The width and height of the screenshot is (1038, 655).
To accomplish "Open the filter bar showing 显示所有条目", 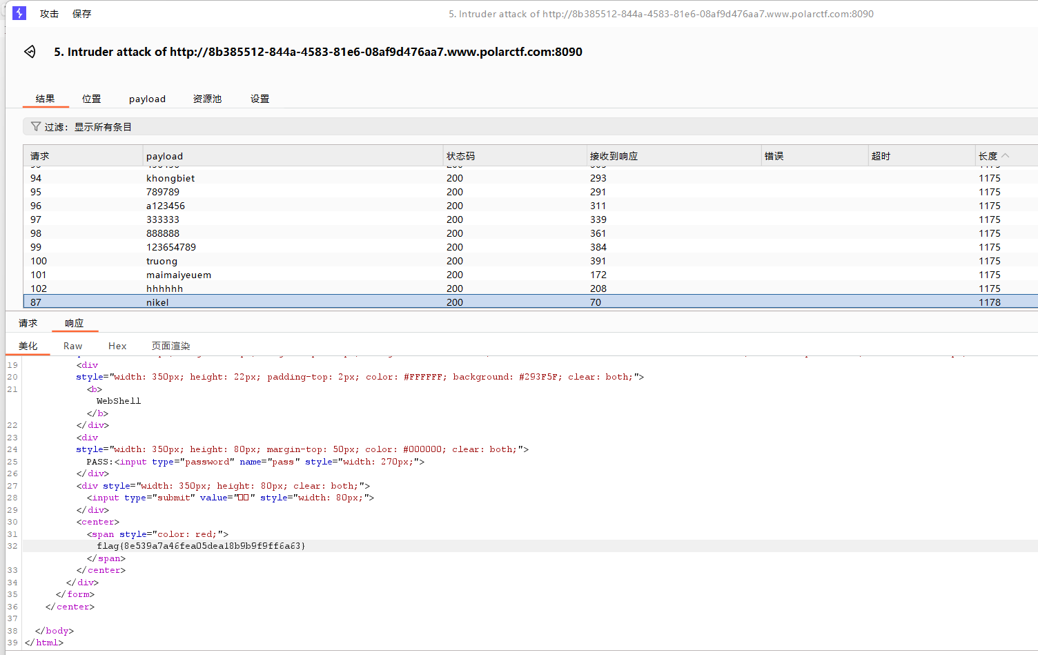I will tap(530, 126).
